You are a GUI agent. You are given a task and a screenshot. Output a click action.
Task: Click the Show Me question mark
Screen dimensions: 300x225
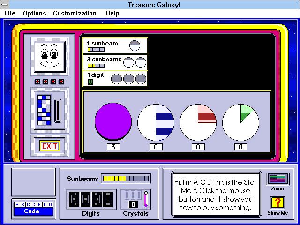[277, 203]
